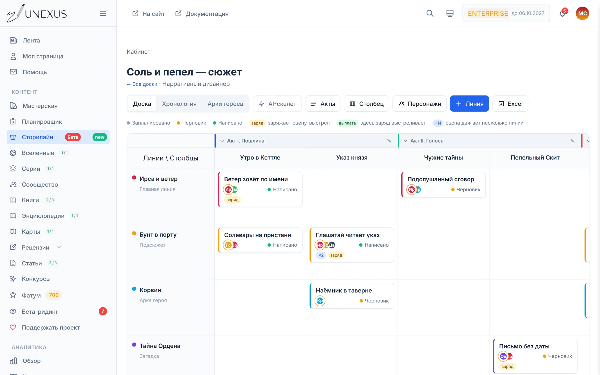The width and height of the screenshot is (600, 375).
Task: Open the search magnifier icon
Action: [430, 13]
